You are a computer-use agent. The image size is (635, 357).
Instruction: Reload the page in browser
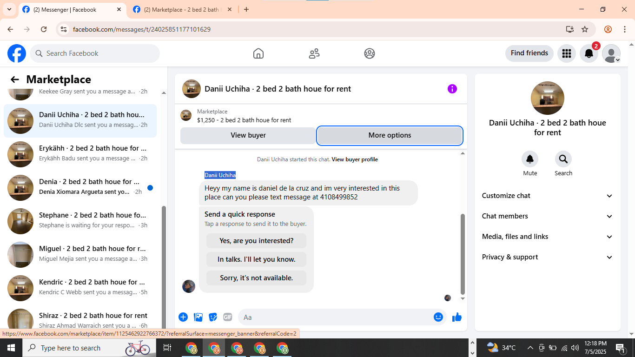(44, 29)
